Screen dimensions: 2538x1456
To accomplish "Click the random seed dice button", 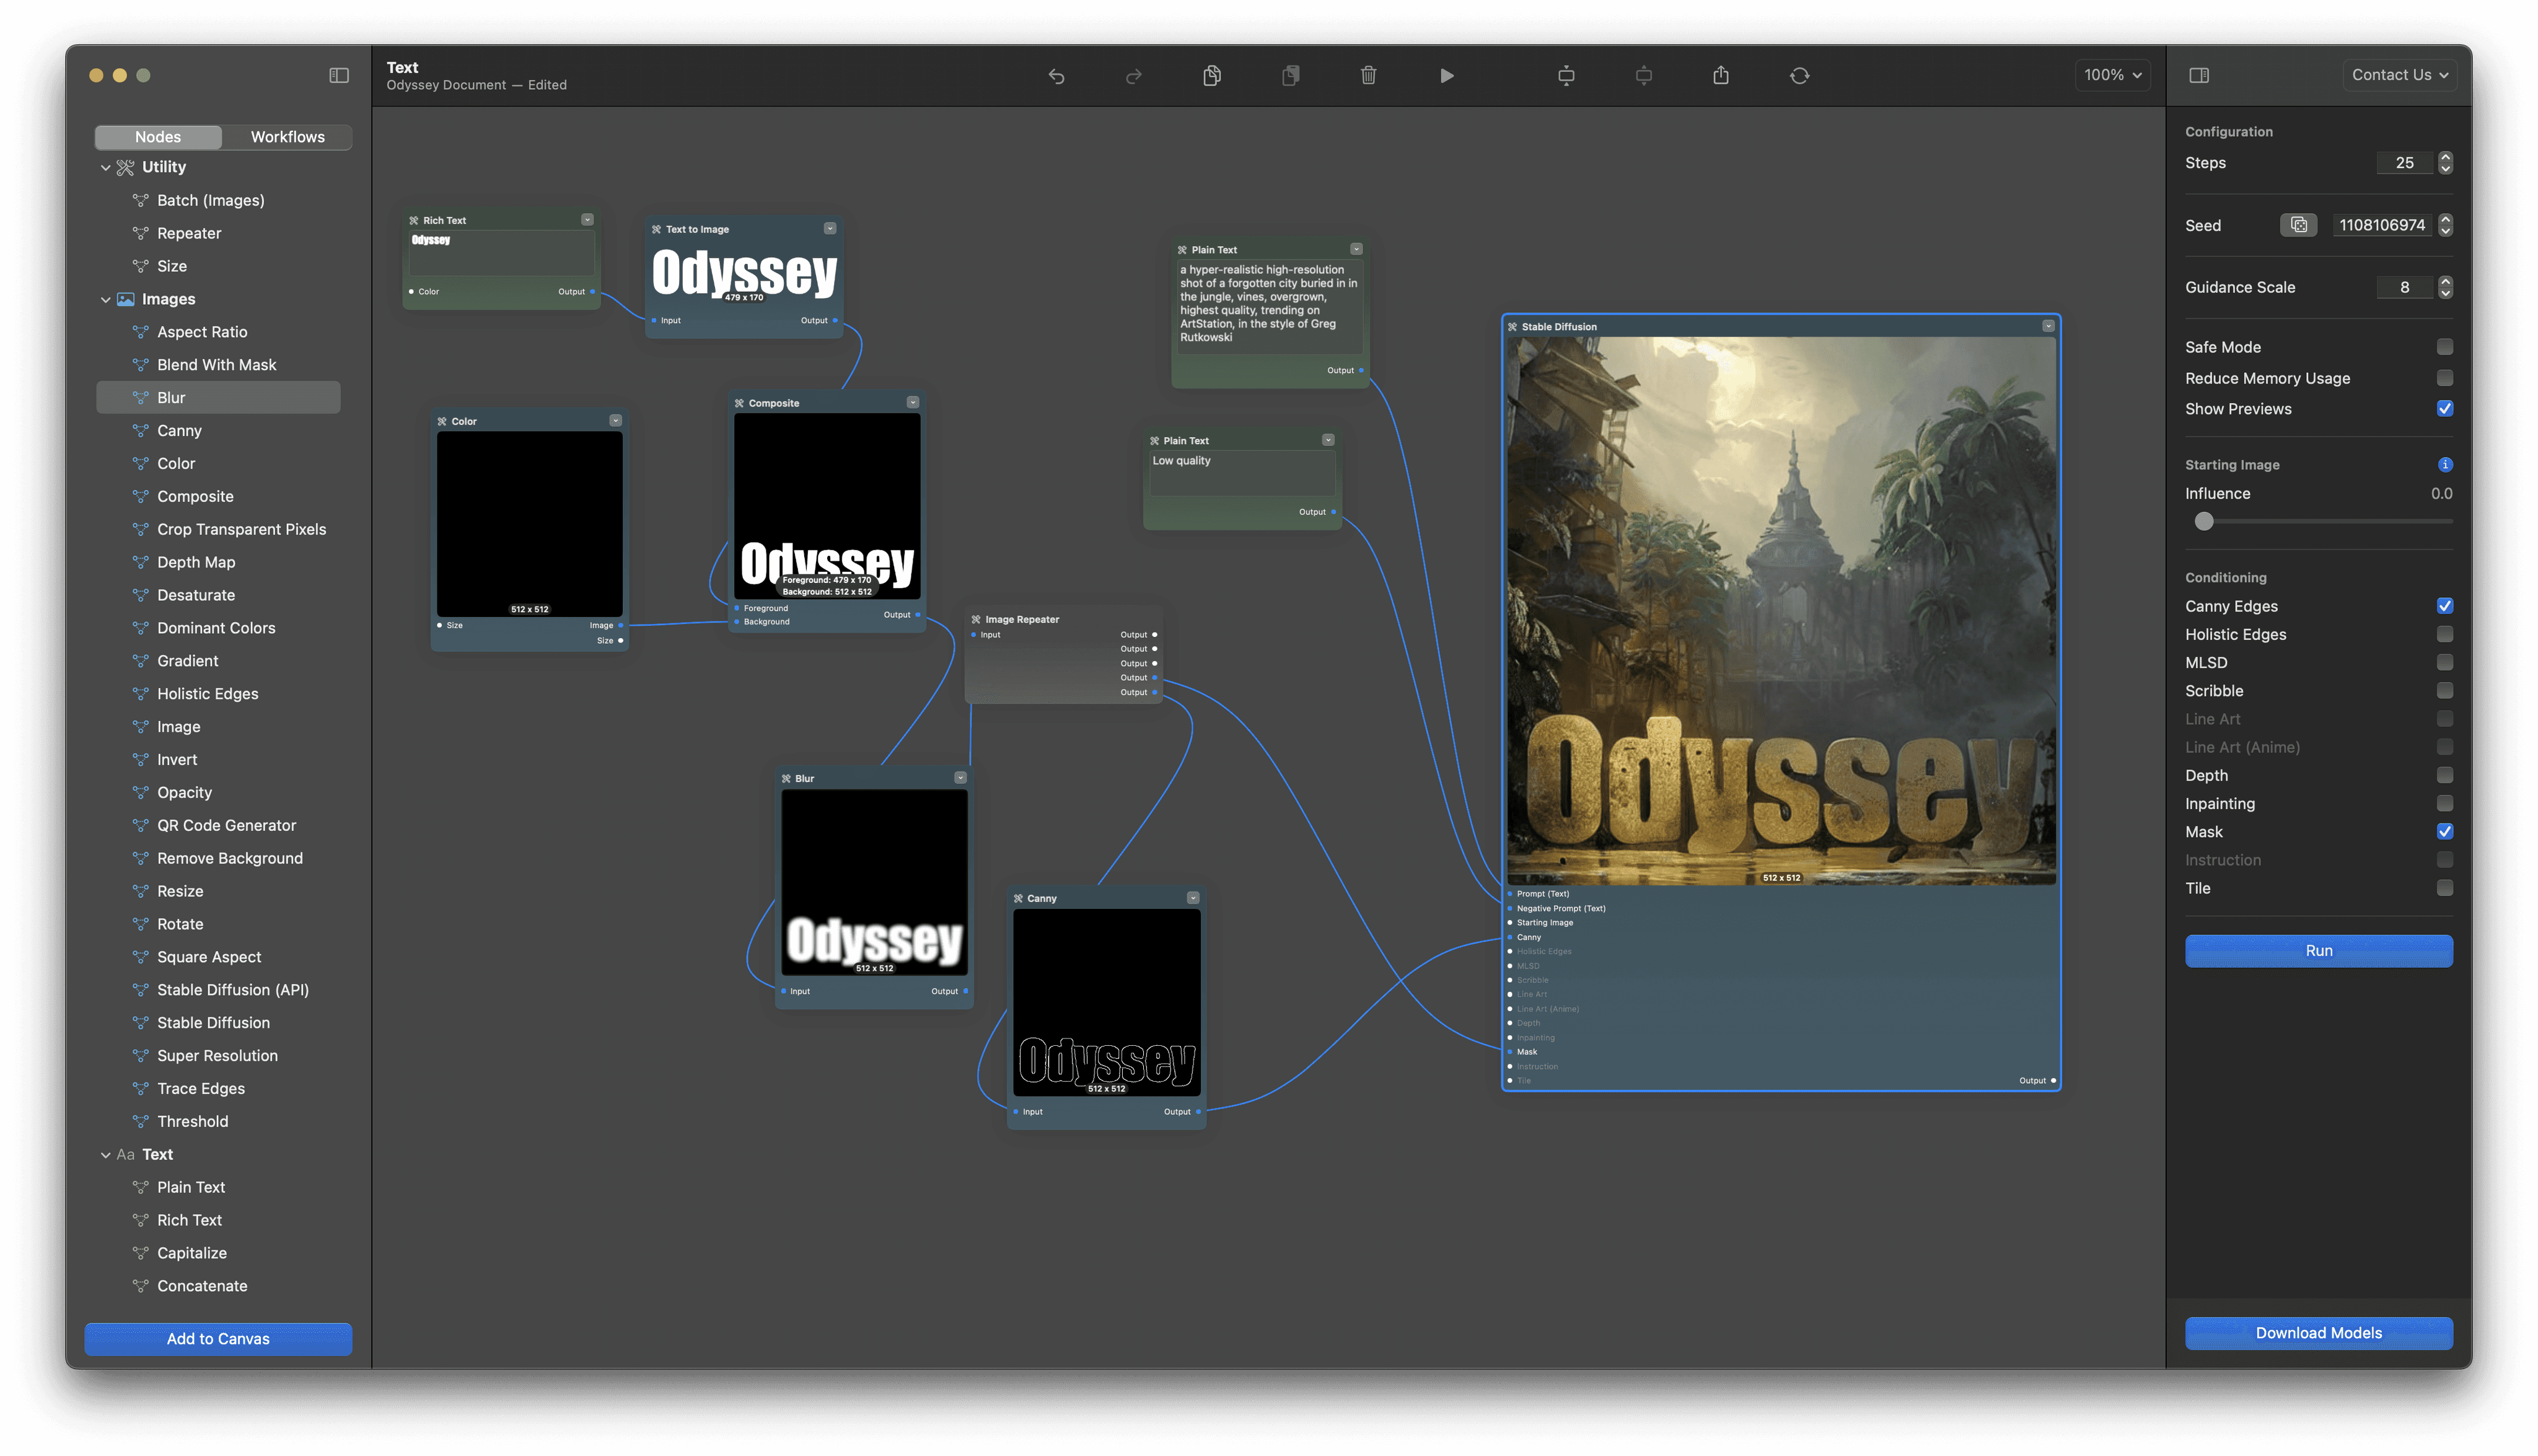I will coord(2298,225).
